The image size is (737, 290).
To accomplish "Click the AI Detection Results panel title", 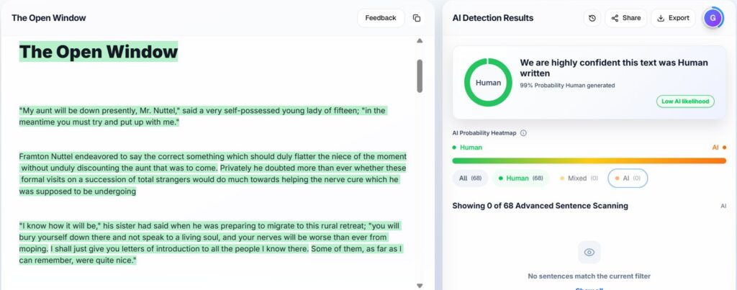I will click(x=492, y=18).
